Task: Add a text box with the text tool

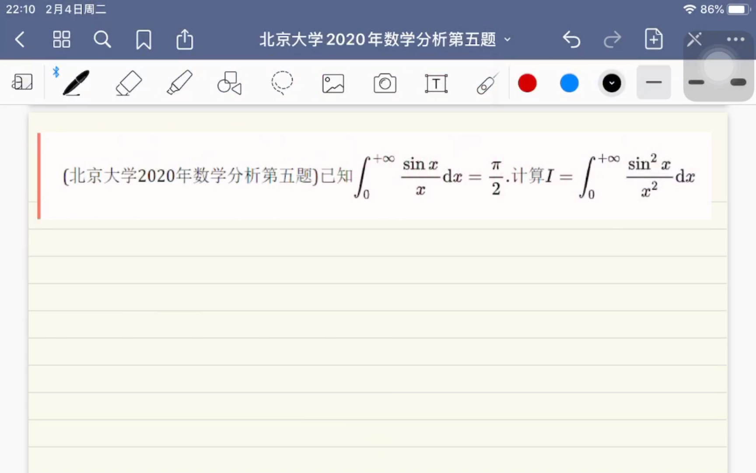Action: [436, 83]
